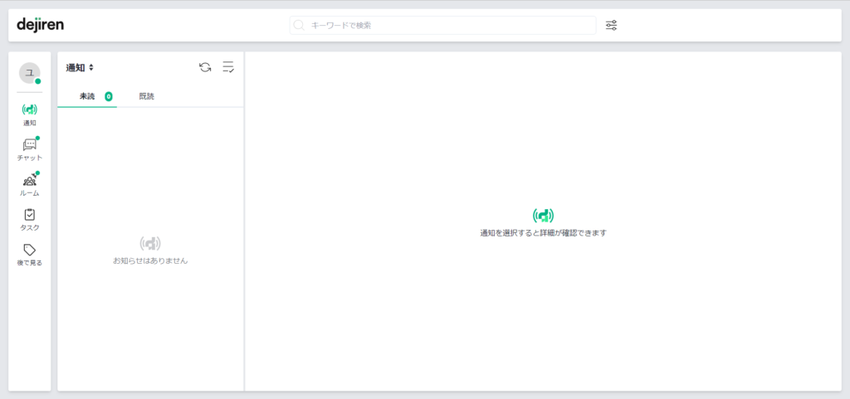This screenshot has height=399, width=850.
Task: Open the search filter settings icon
Action: [612, 26]
